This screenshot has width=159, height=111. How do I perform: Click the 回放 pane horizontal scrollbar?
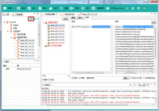point(89,72)
